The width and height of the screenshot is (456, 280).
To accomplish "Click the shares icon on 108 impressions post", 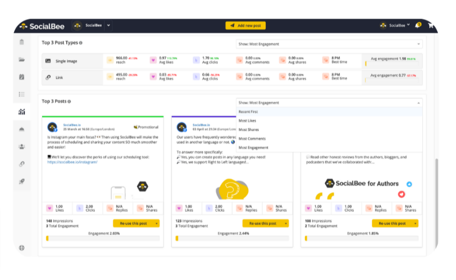I will 399,208.
